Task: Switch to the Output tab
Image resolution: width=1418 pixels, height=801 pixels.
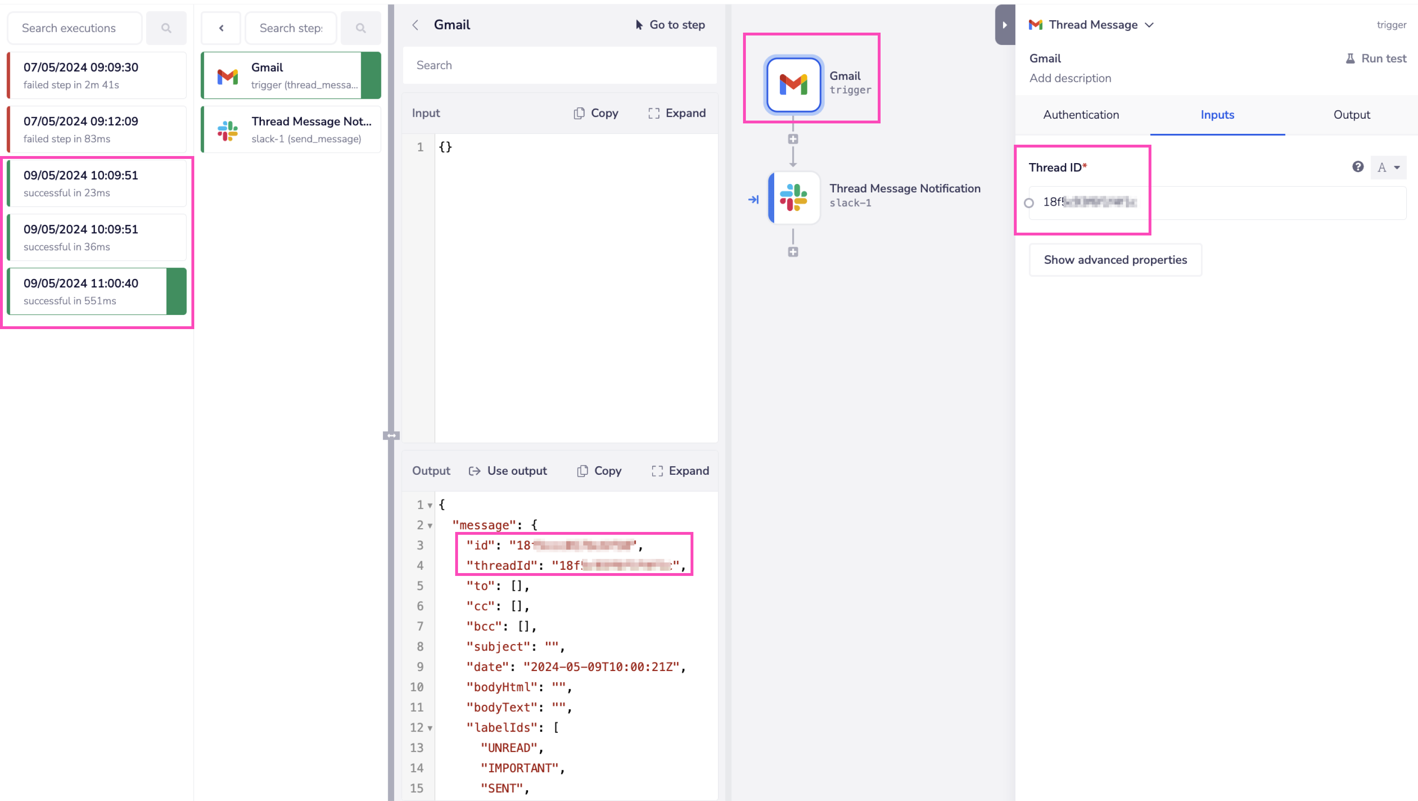Action: [1352, 114]
